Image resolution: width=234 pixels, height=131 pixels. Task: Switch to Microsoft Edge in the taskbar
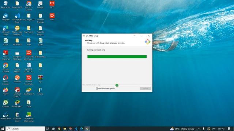[82, 128]
